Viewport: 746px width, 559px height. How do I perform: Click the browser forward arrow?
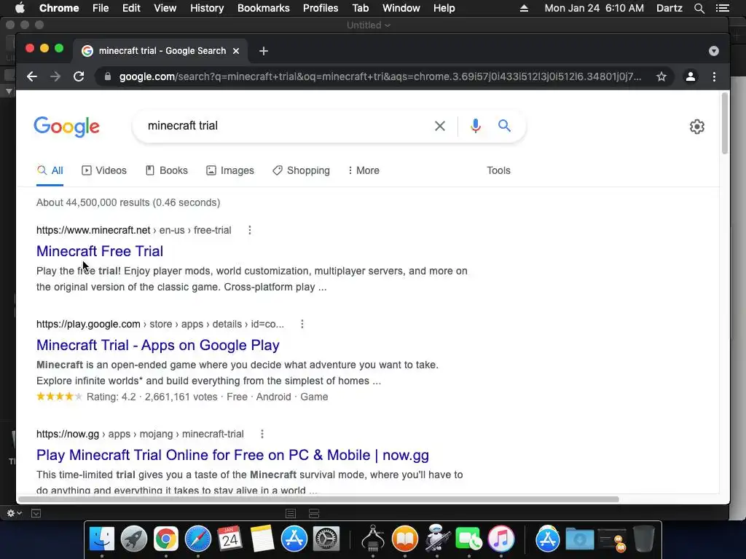pyautogui.click(x=55, y=76)
